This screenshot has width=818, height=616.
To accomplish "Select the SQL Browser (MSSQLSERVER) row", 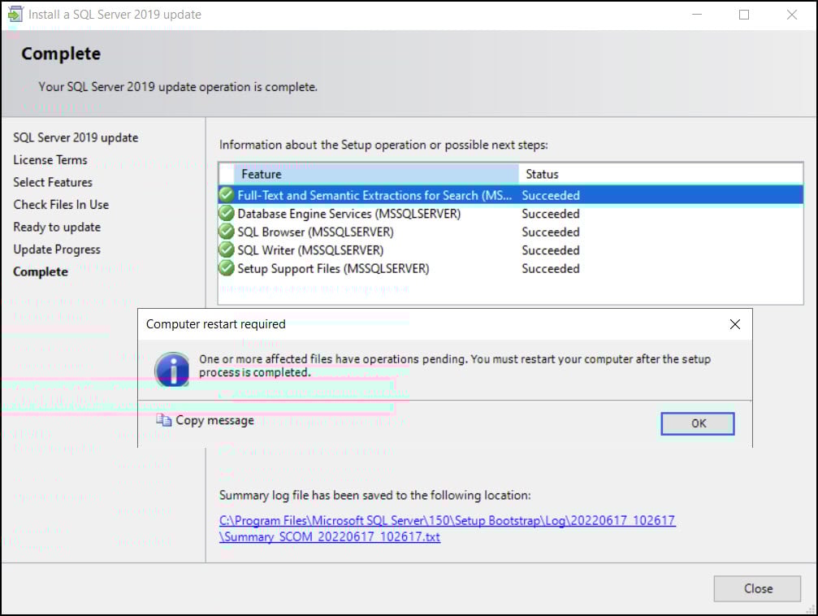I will point(511,232).
